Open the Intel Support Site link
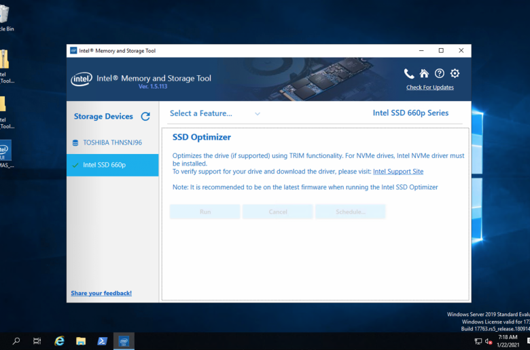 (398, 172)
